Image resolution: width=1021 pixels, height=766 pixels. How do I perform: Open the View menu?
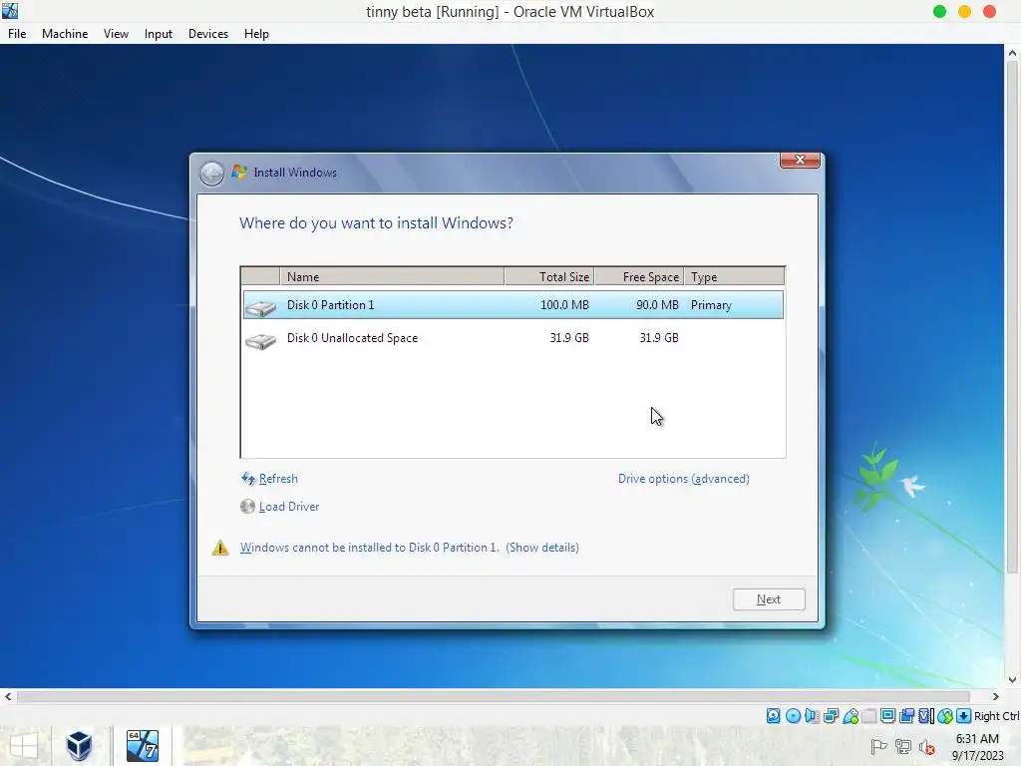tap(116, 34)
